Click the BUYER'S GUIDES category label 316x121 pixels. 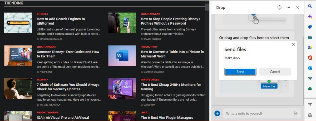150,80
